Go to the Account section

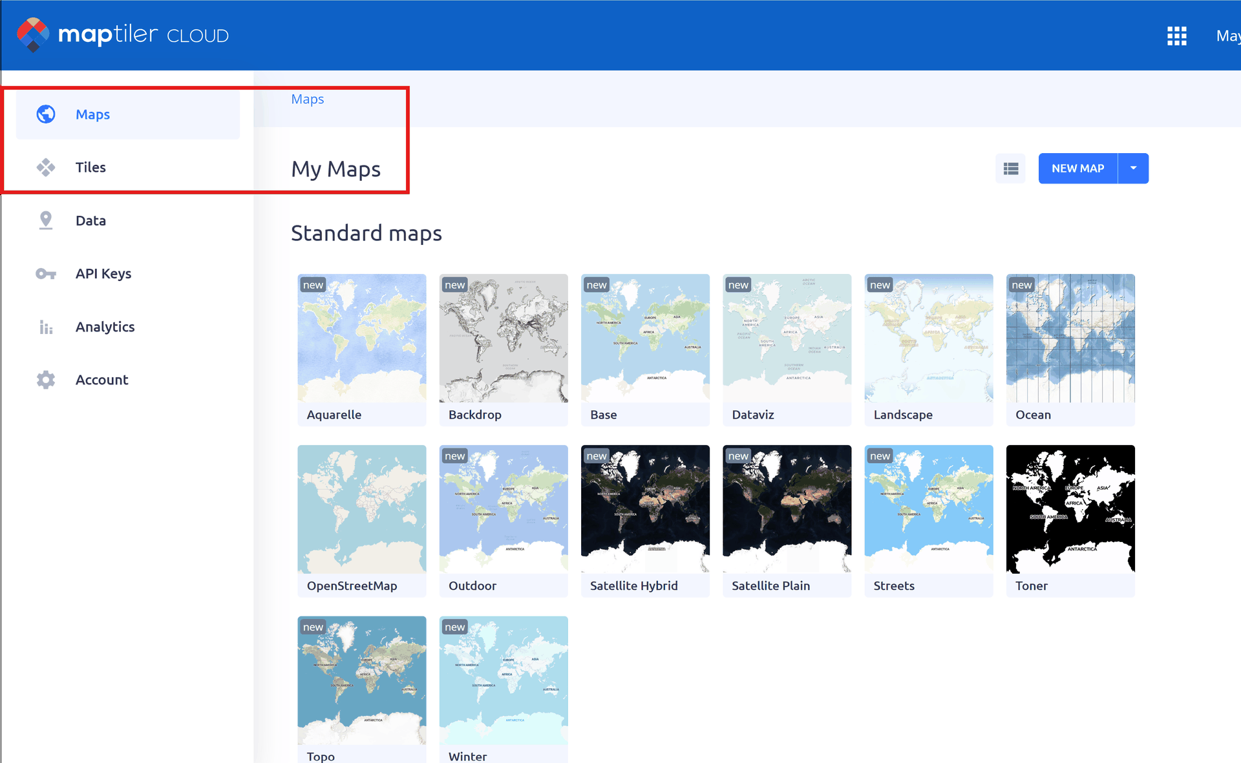tap(101, 380)
